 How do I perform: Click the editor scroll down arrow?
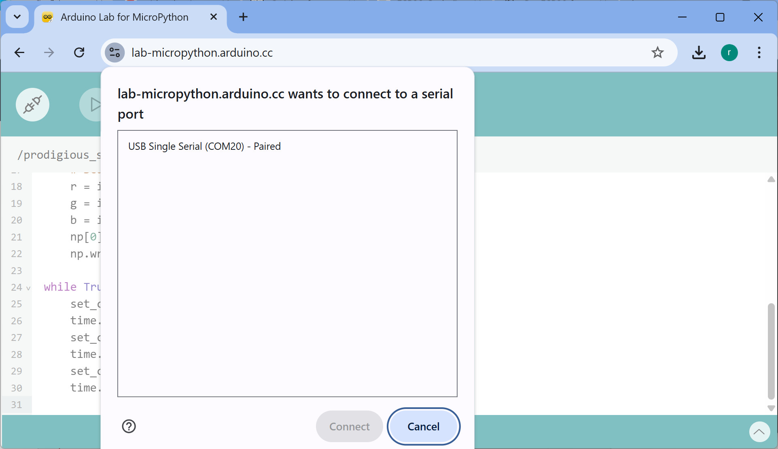[771, 408]
